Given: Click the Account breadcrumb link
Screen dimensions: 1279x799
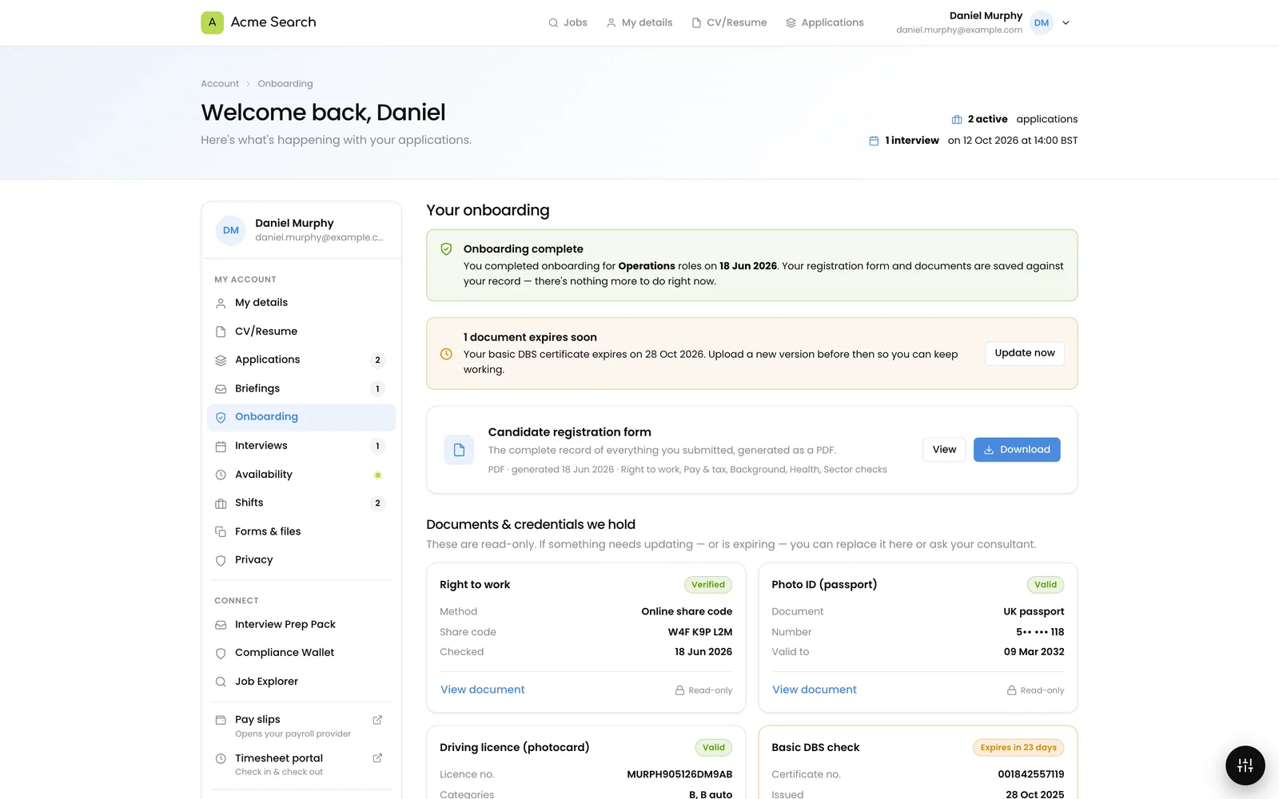Looking at the screenshot, I should click(220, 84).
